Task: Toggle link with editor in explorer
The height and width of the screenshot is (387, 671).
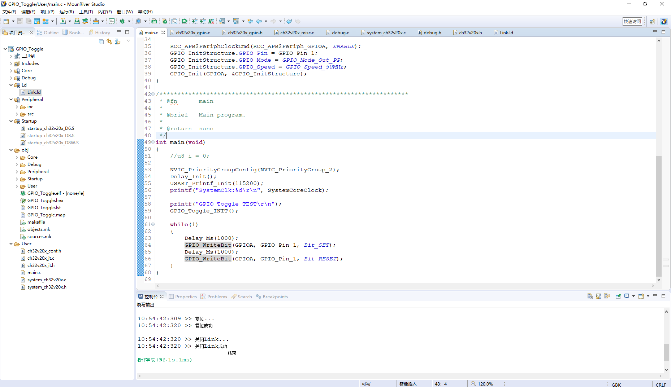Action: pyautogui.click(x=109, y=42)
